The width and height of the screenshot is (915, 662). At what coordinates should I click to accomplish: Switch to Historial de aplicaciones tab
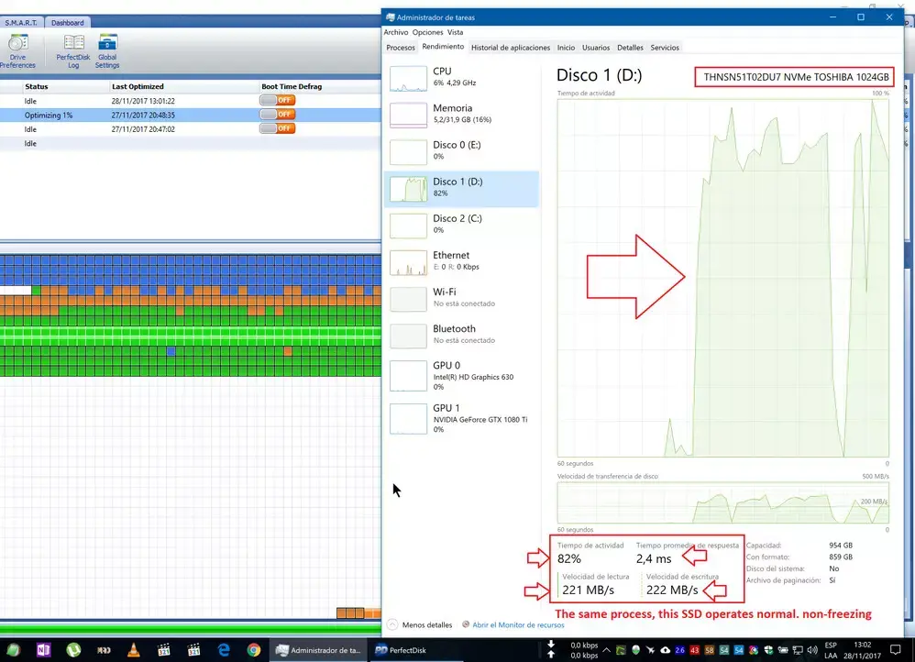point(511,48)
